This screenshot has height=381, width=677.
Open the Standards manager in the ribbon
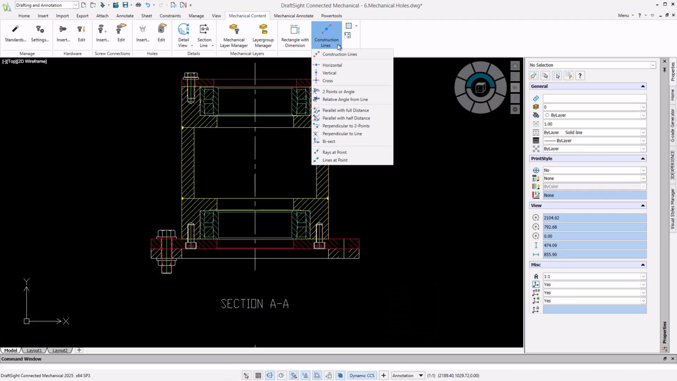click(15, 35)
